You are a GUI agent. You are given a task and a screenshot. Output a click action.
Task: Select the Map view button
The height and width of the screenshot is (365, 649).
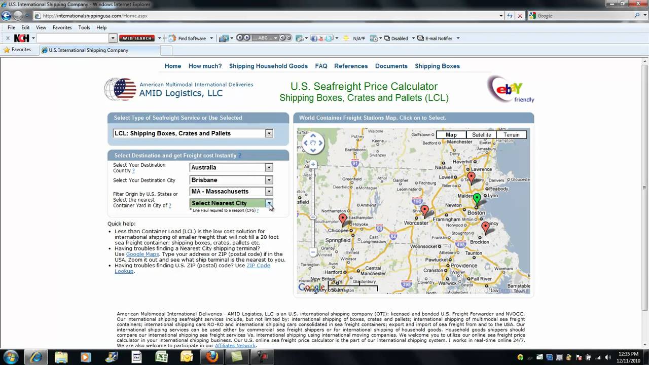tap(451, 135)
